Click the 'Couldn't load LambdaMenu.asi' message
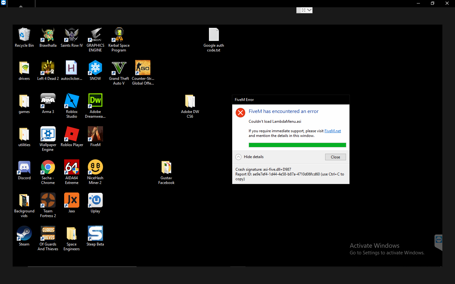455x284 pixels. (275, 121)
